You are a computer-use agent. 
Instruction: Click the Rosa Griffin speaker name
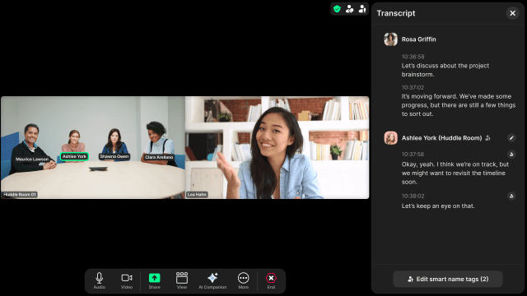(419, 39)
